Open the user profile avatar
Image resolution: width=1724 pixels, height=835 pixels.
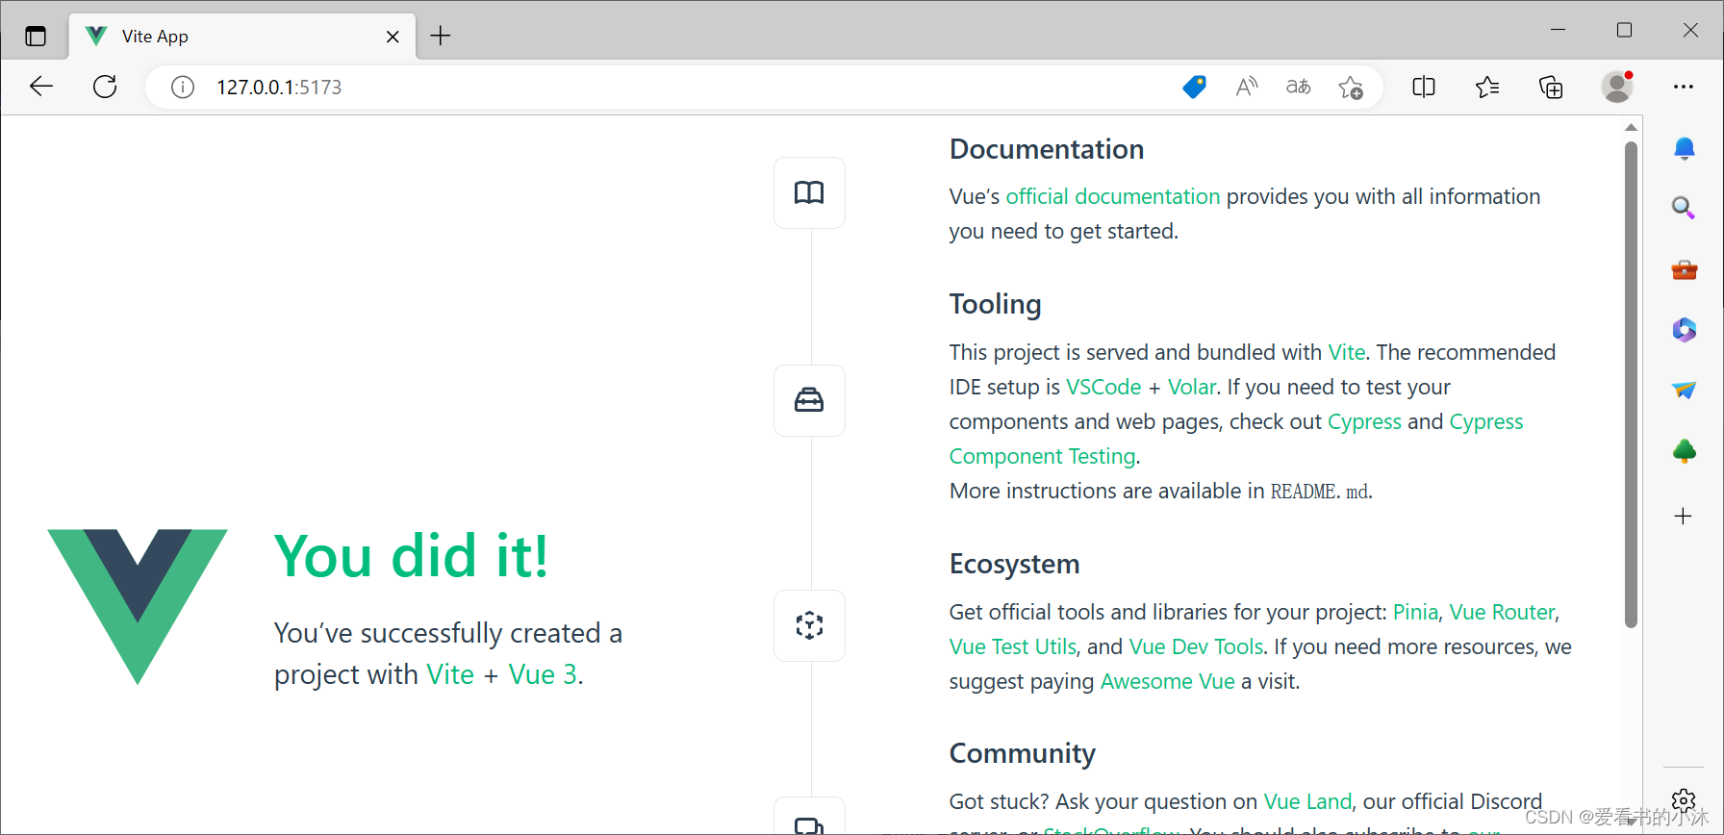point(1617,87)
